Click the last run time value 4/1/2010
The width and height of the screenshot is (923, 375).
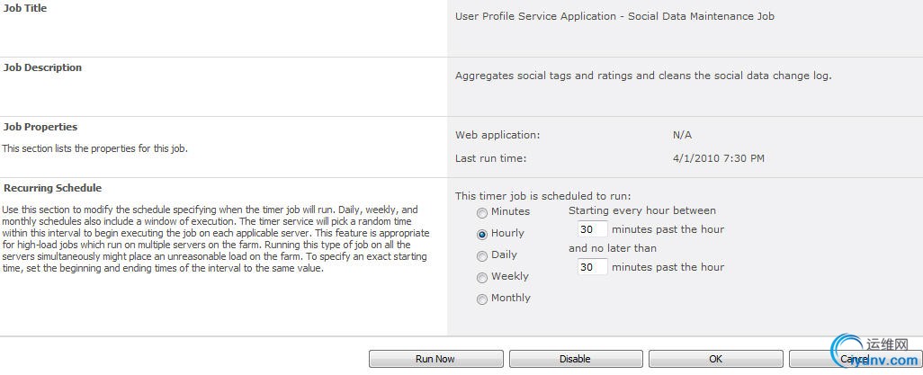coord(718,158)
